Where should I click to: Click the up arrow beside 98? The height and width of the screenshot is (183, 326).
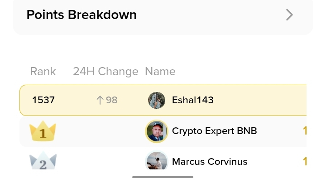coord(100,100)
